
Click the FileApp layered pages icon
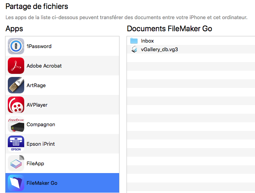pos(16,163)
